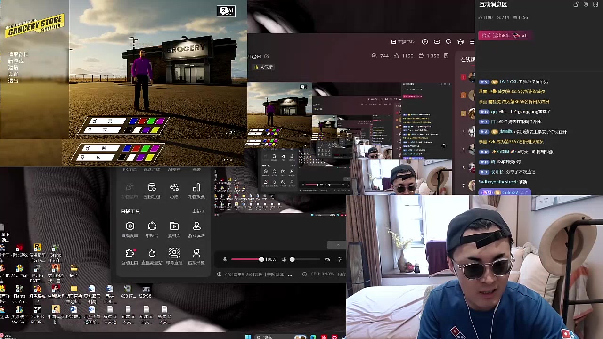Click the 人气榜 popularity ranking button
603x339 pixels.
click(x=264, y=67)
